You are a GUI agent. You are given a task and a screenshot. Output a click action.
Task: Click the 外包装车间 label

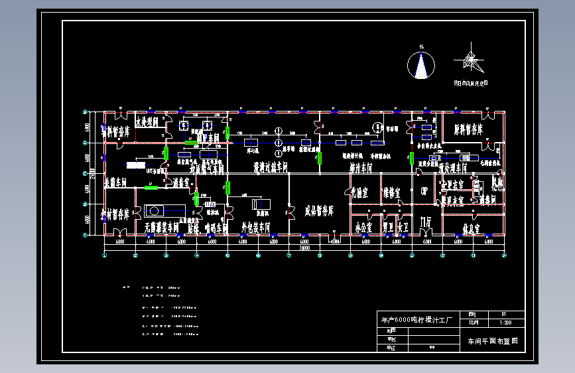255,228
